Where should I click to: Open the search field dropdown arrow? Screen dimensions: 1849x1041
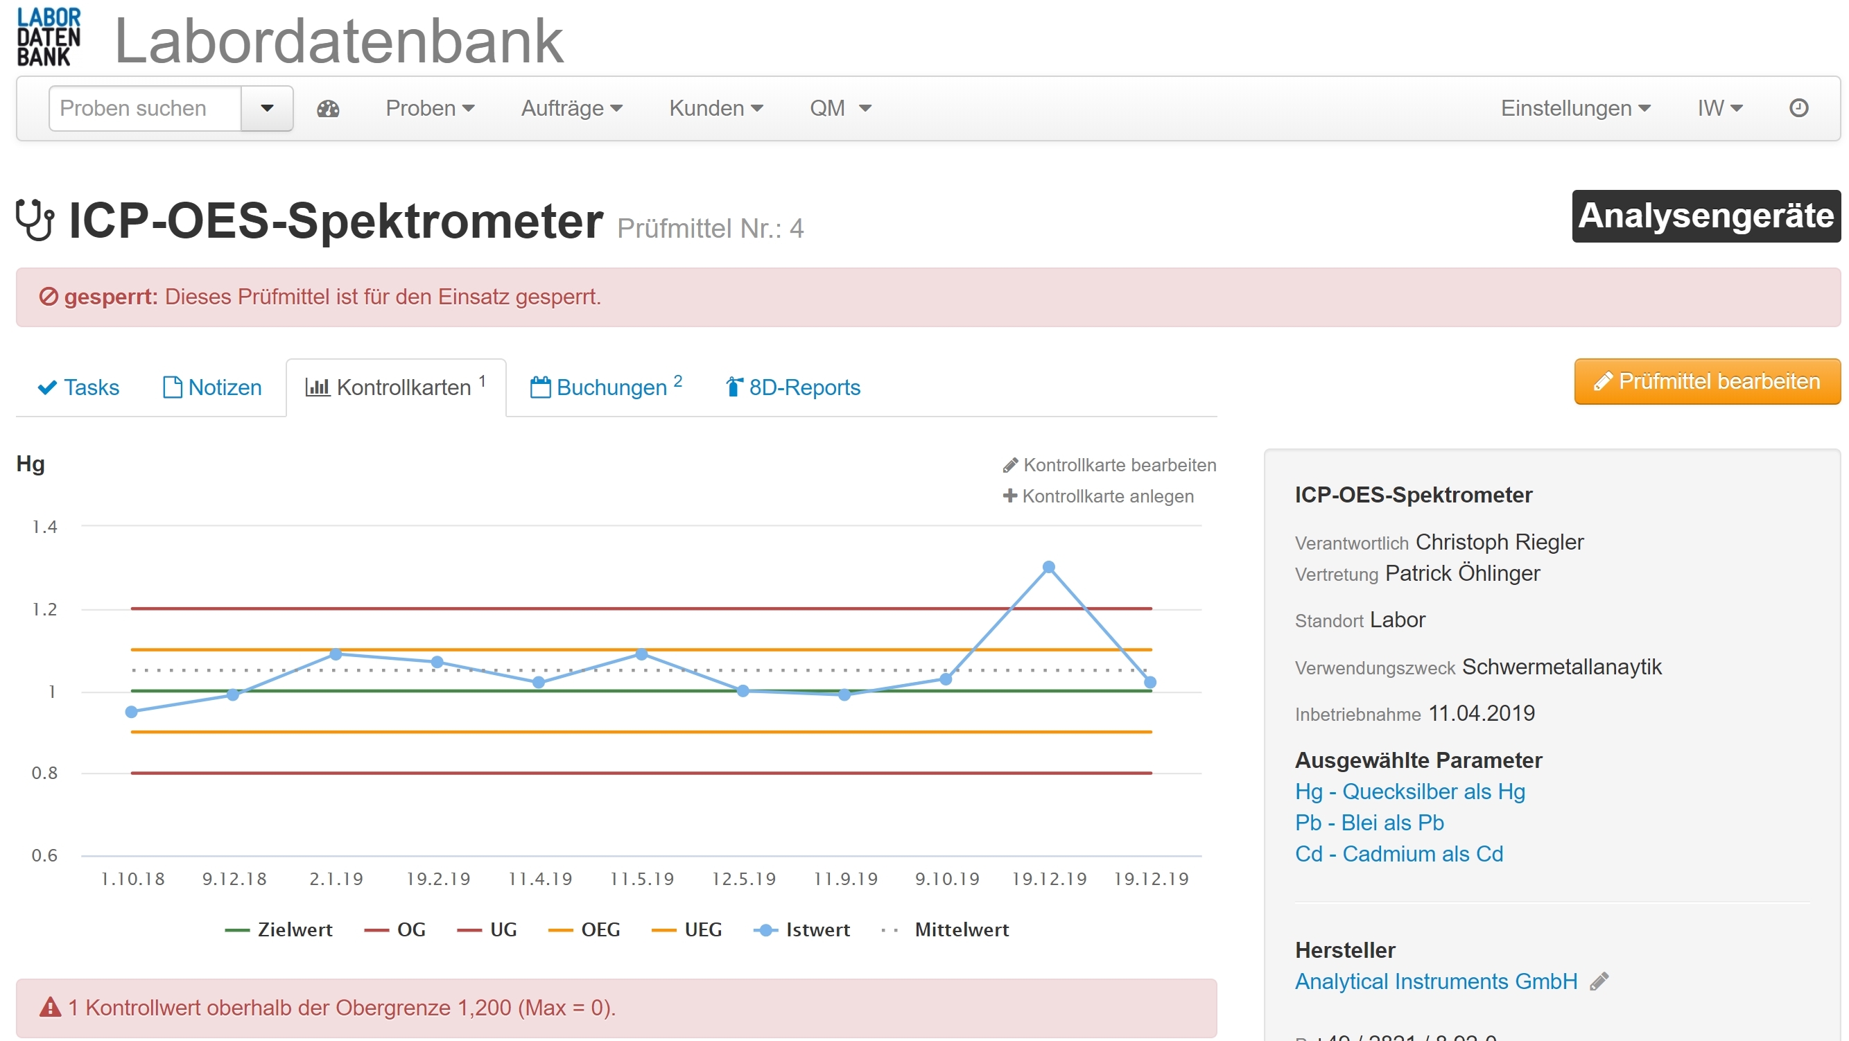pyautogui.click(x=267, y=108)
